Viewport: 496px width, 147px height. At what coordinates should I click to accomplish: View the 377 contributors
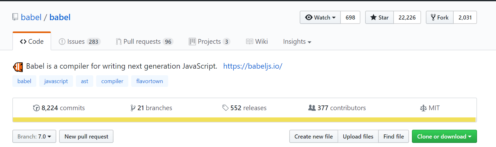tap(337, 108)
